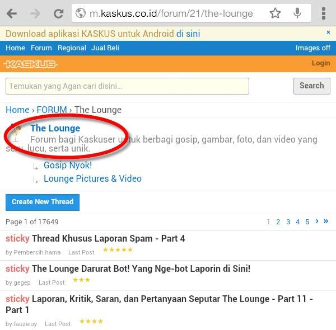Open Lounge Pictures & Video subforum
The height and width of the screenshot is (330, 336).
92,178
